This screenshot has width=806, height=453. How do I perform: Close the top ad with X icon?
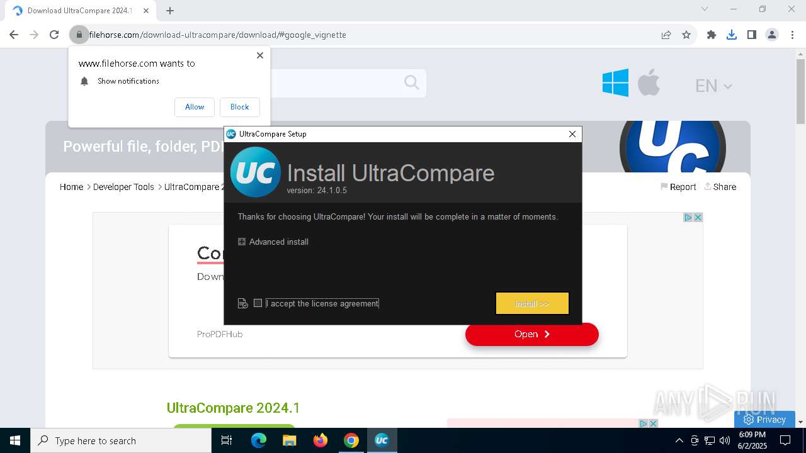[698, 217]
